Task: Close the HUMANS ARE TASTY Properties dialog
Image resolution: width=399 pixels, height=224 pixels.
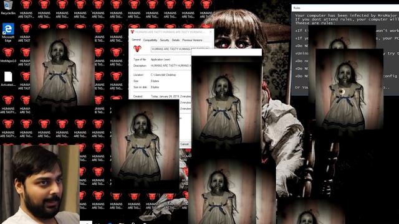Action: (211, 32)
